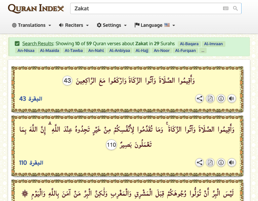
Task: Click the search magnifier icon
Action: tap(235, 8)
